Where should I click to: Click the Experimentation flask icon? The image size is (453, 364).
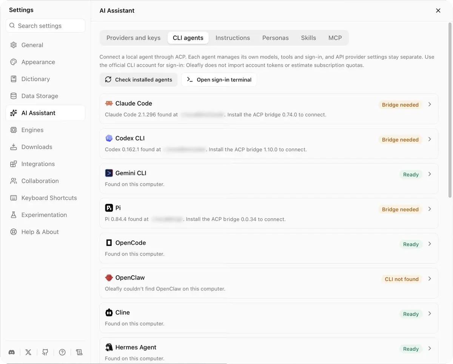(14, 215)
